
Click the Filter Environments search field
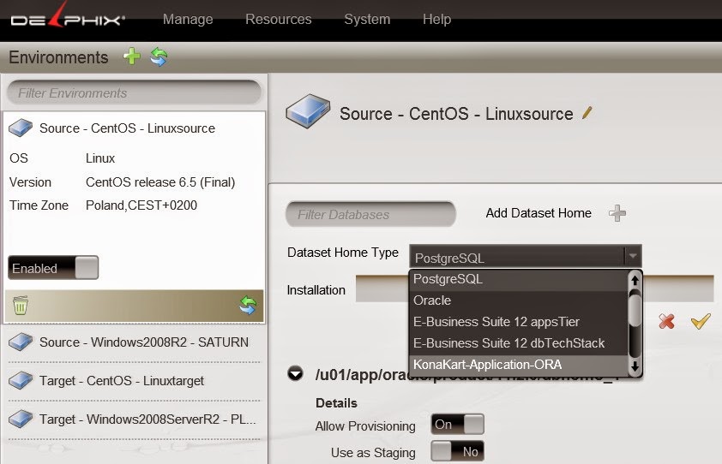tap(134, 92)
